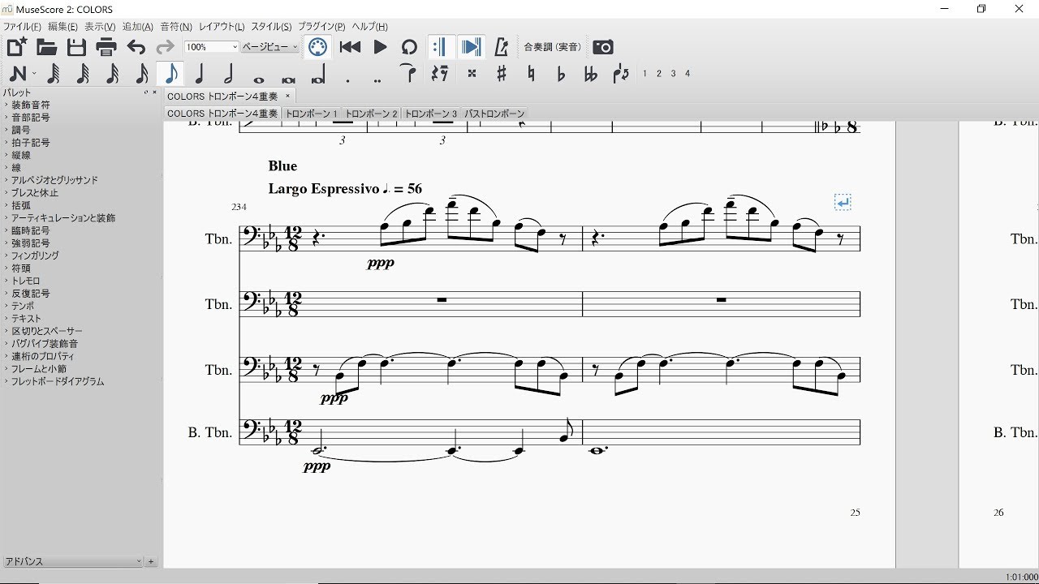Image resolution: width=1039 pixels, height=584 pixels.
Task: Add an augmentation dot
Action: [347, 79]
